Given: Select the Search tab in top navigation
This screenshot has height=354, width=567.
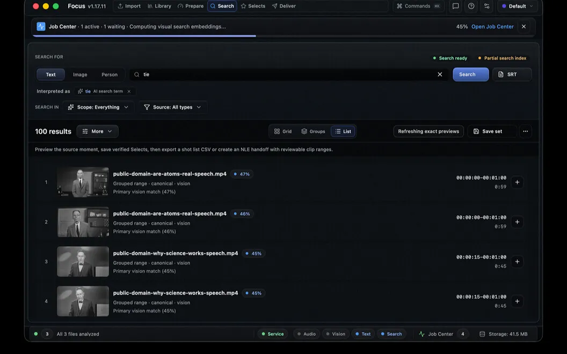Looking at the screenshot, I should [x=222, y=6].
